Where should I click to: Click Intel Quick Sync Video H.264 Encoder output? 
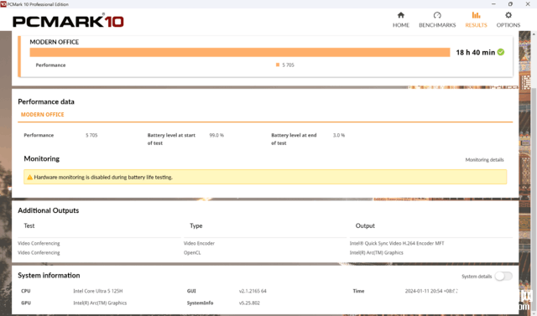tap(397, 243)
